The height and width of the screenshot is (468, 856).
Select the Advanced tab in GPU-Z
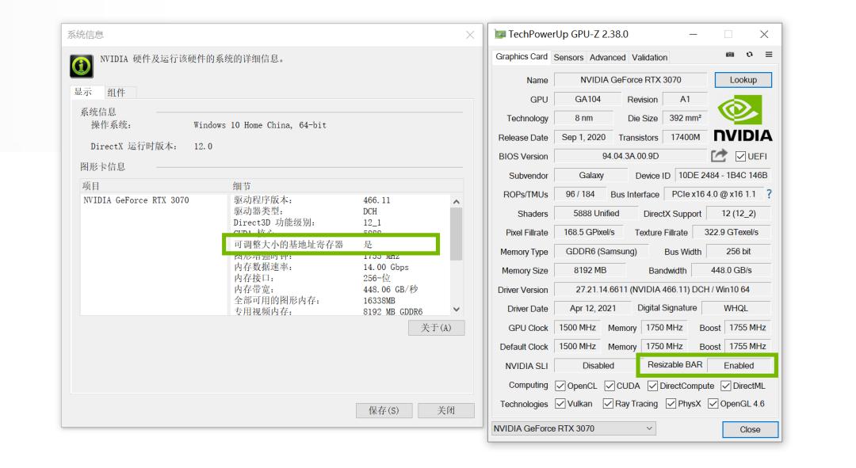609,57
